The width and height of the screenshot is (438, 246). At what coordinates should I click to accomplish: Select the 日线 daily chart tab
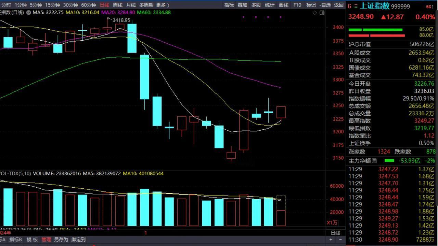coord(105,5)
